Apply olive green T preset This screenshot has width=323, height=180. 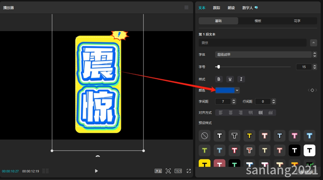coord(205,150)
